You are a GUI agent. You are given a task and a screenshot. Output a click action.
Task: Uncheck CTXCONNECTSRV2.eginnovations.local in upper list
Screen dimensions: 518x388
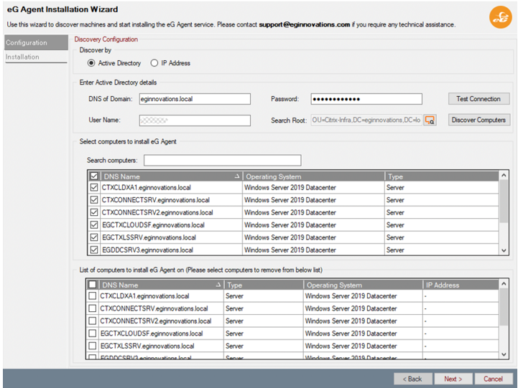point(94,212)
